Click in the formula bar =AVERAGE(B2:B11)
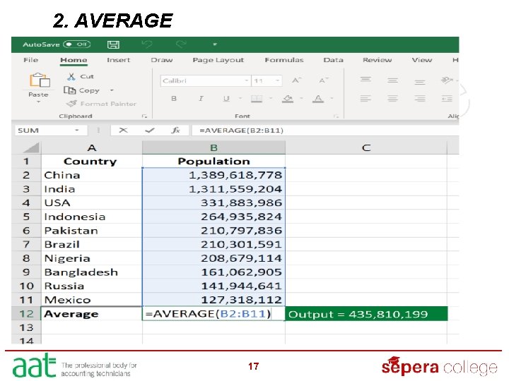Viewport: 509px width, 381px height. pos(325,131)
